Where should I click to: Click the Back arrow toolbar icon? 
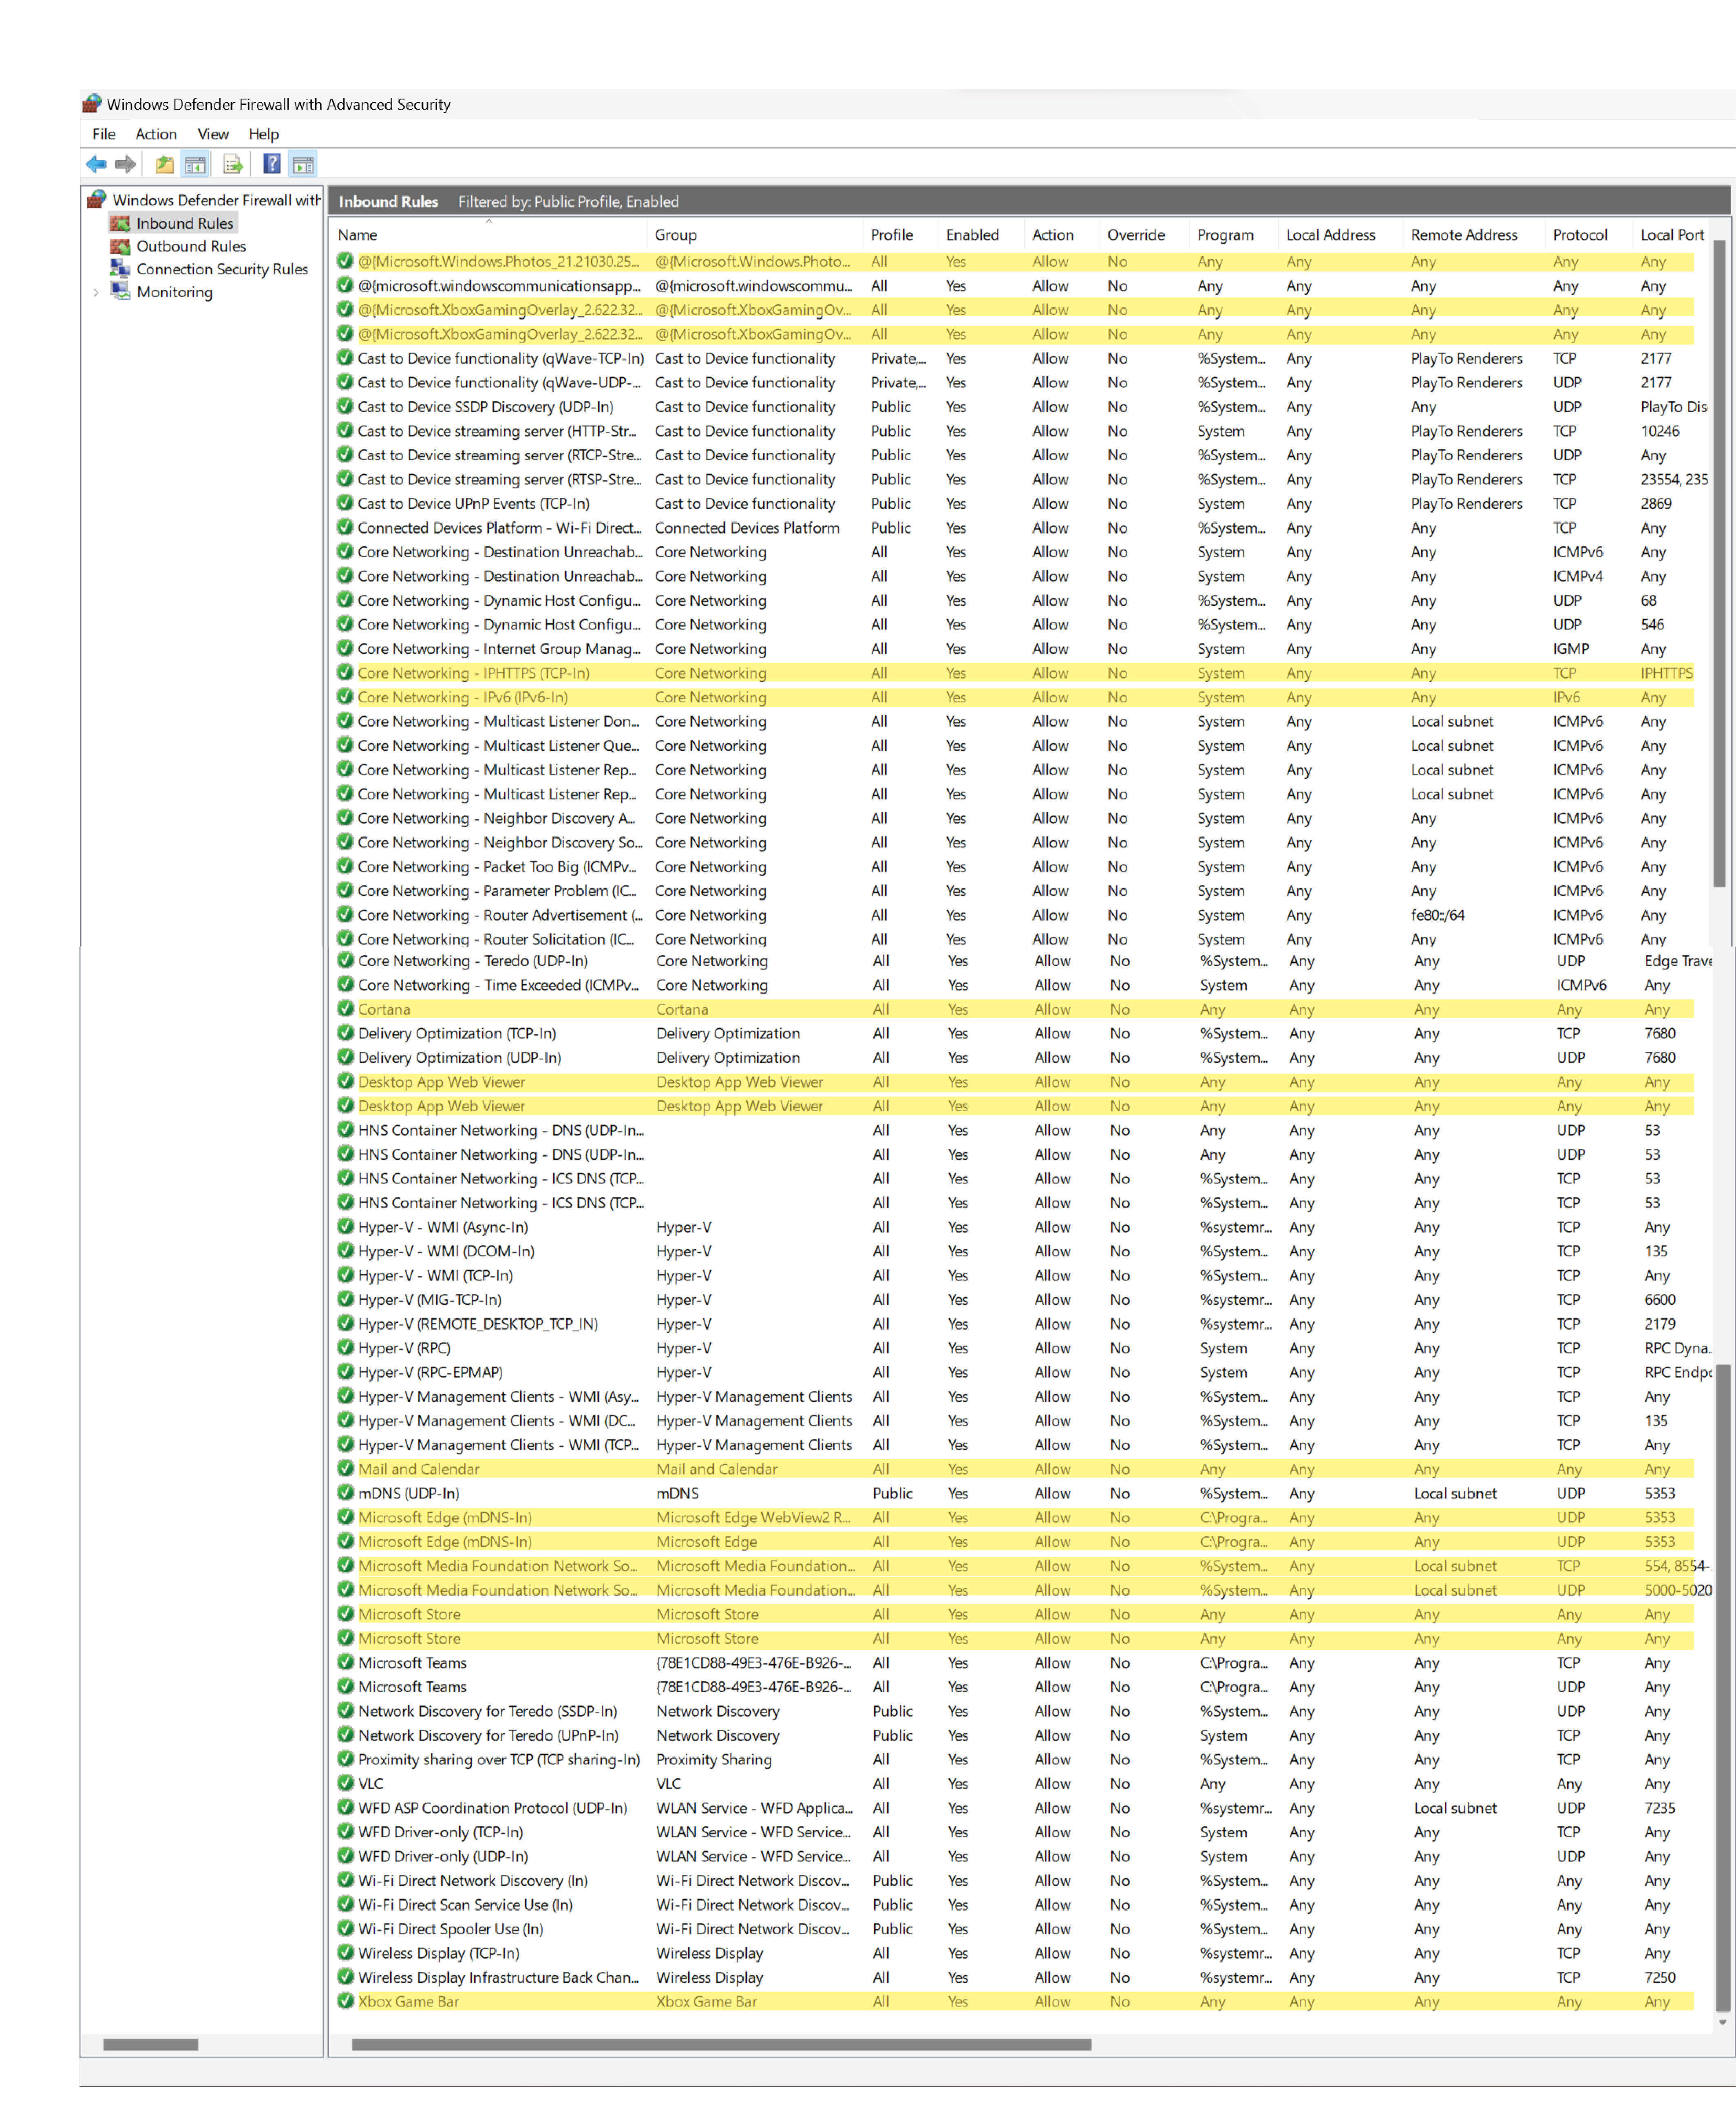pyautogui.click(x=96, y=164)
